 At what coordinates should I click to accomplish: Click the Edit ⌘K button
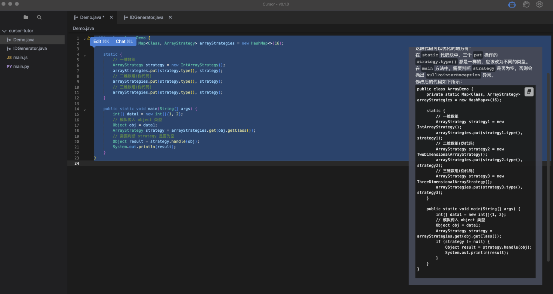click(x=101, y=41)
